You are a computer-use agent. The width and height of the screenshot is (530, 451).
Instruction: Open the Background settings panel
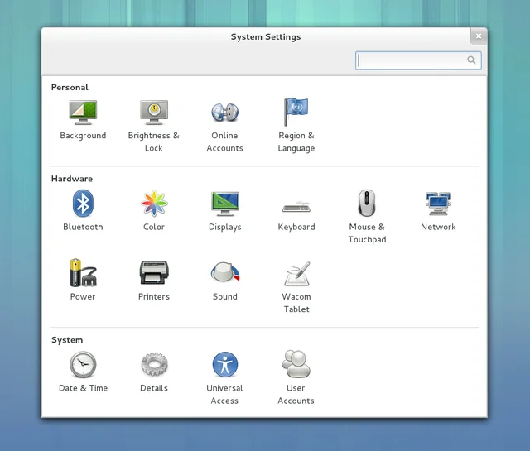click(x=83, y=113)
